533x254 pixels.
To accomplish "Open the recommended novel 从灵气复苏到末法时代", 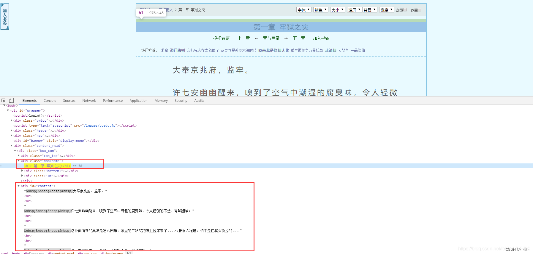I will 238,50.
